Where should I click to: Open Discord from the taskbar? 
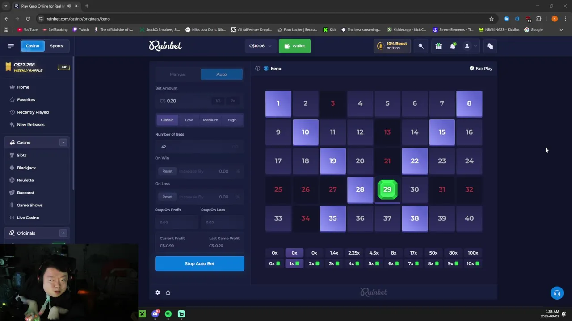[x=155, y=314]
